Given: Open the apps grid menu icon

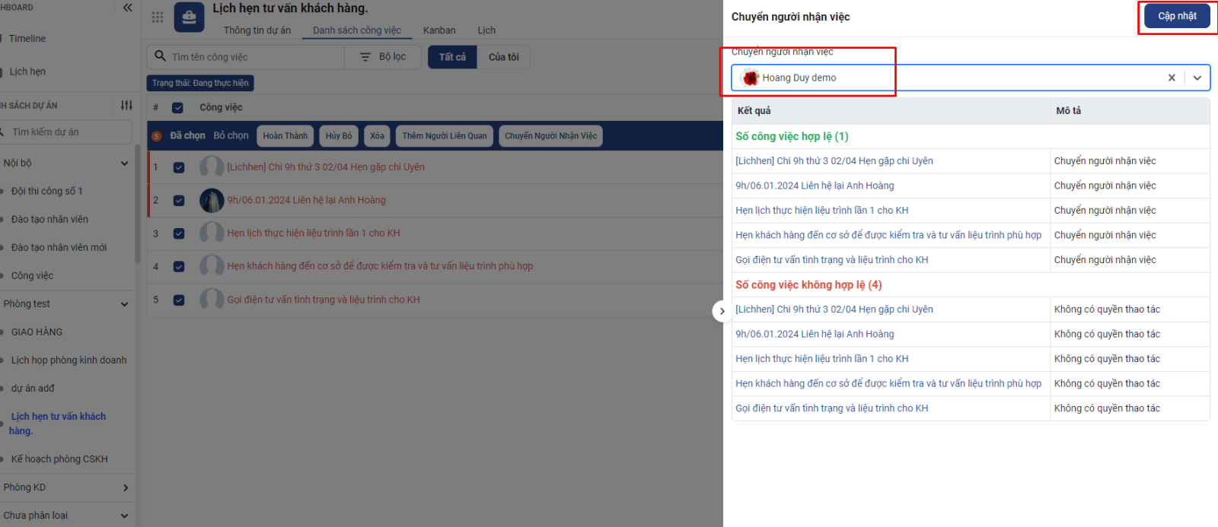Looking at the screenshot, I should click(158, 17).
